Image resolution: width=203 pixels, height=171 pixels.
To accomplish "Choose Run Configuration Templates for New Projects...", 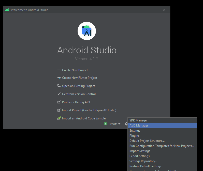I will (162, 146).
